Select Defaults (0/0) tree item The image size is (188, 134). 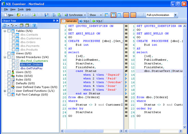25,83
